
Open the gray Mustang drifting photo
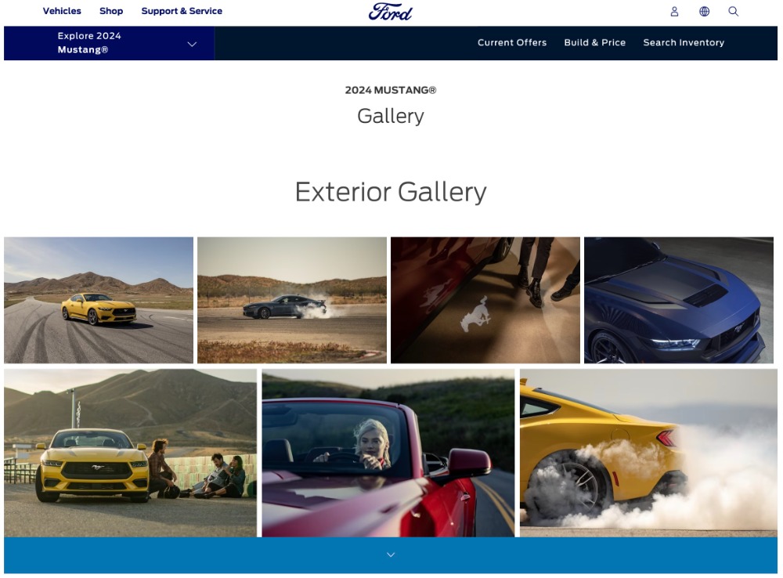tap(291, 300)
